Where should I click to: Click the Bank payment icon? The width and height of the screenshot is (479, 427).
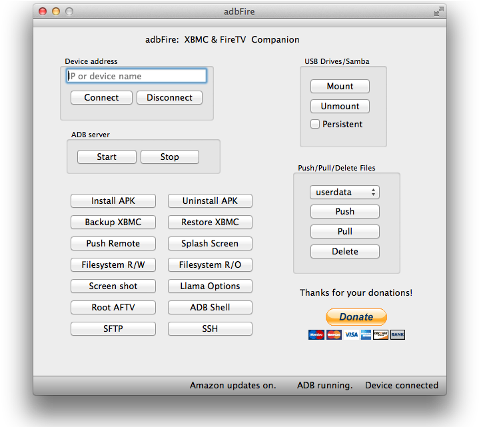[398, 335]
